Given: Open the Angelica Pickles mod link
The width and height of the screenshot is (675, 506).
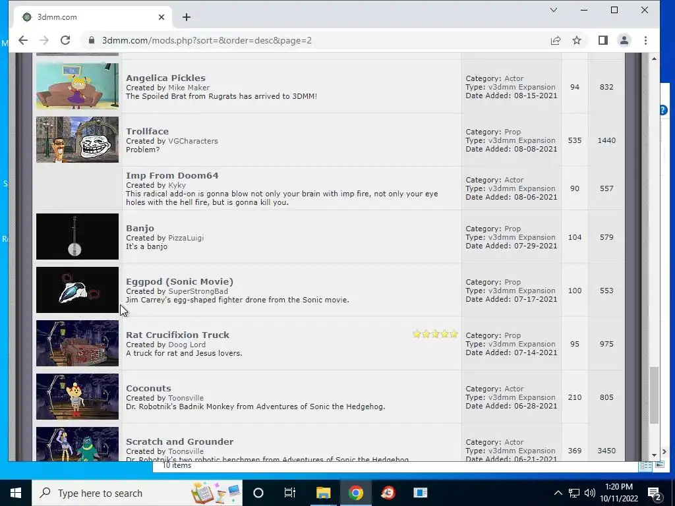Looking at the screenshot, I should (x=165, y=78).
